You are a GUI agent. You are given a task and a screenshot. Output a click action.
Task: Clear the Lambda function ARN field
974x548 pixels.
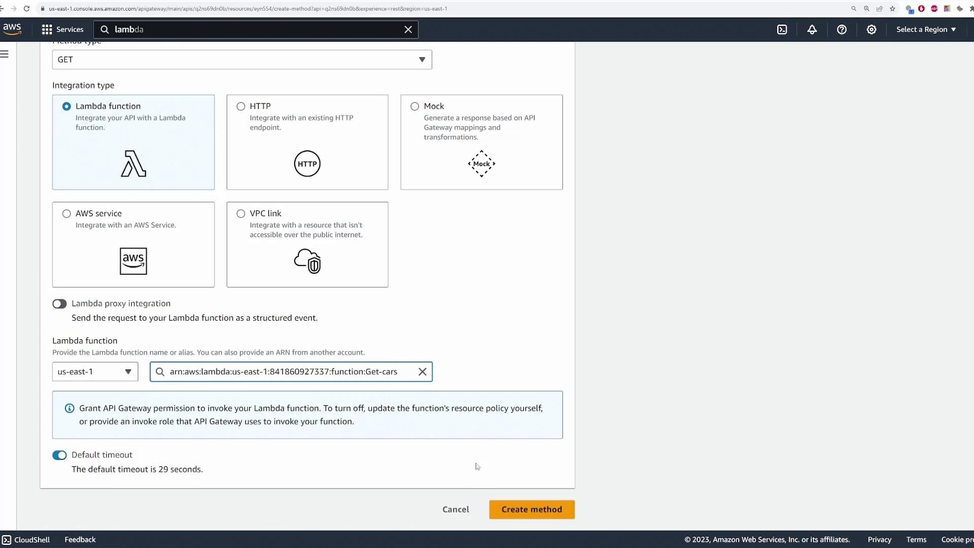coord(422,372)
